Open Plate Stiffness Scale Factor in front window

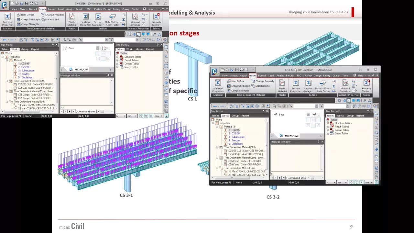[323, 86]
